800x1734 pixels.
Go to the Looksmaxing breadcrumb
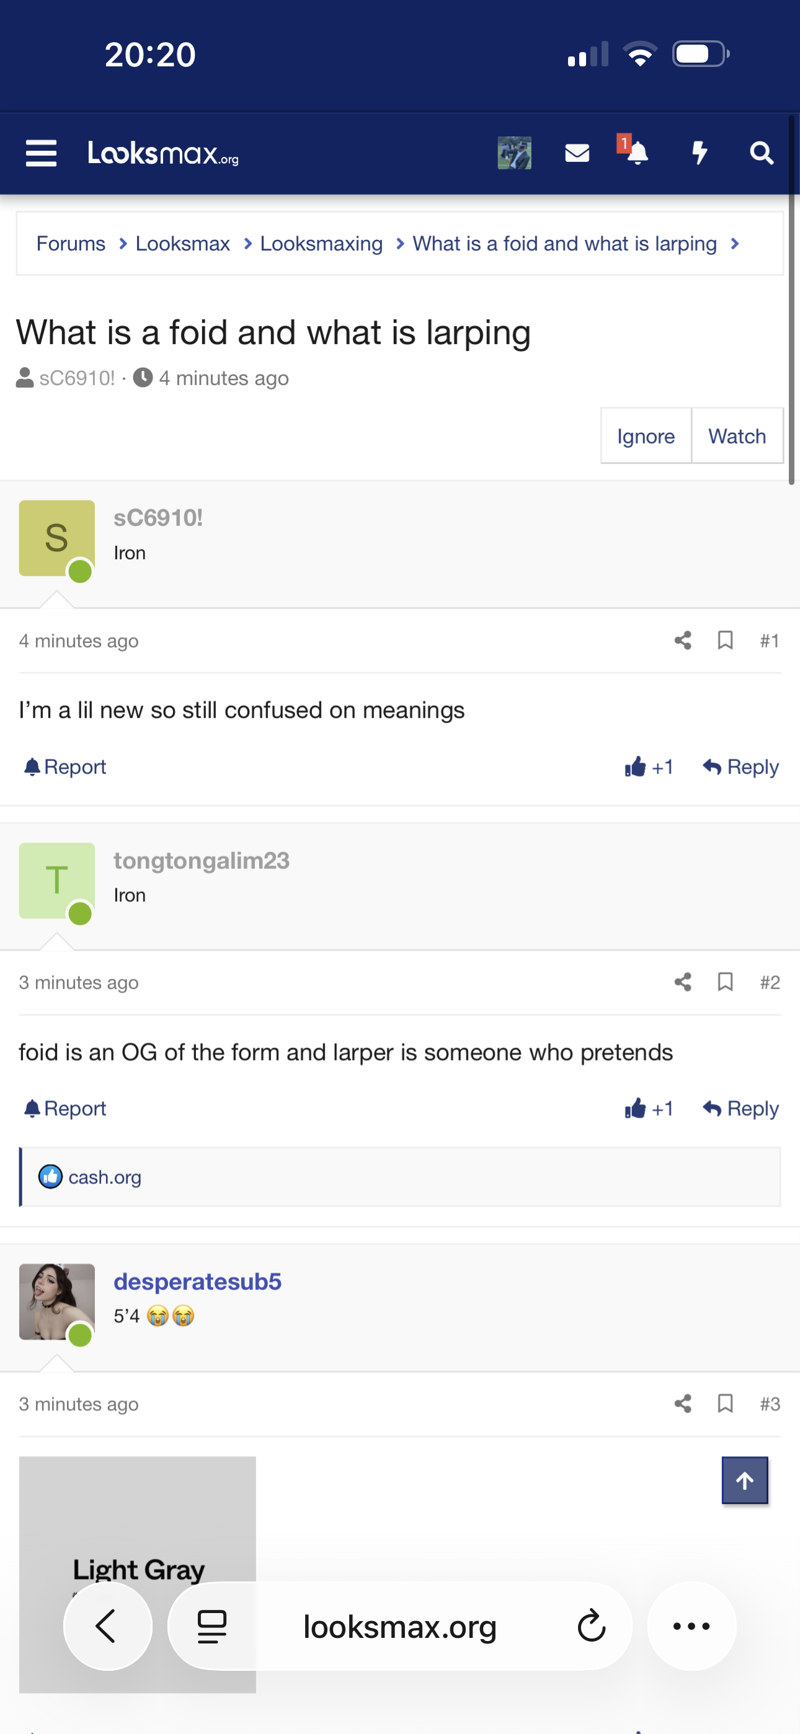click(x=321, y=244)
